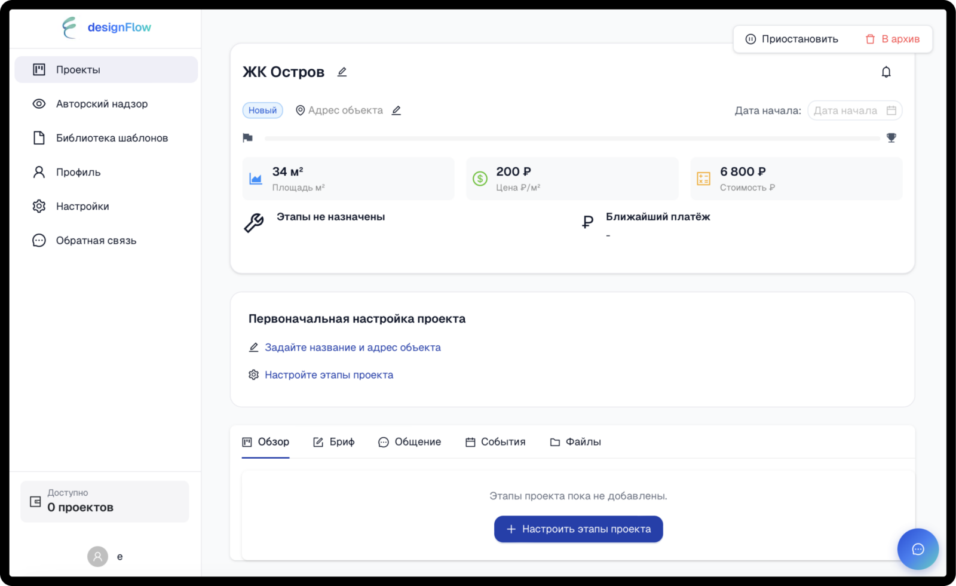Open the chat bubble widget
Screen dimensions: 956x586
point(918,549)
